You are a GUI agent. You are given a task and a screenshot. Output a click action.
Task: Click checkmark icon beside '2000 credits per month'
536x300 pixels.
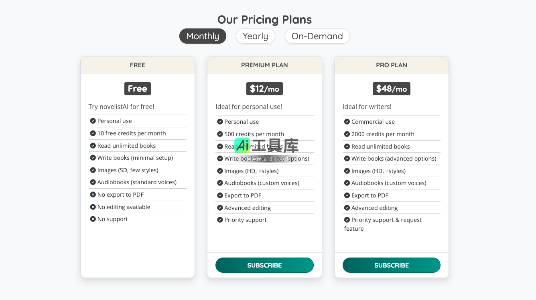click(347, 134)
